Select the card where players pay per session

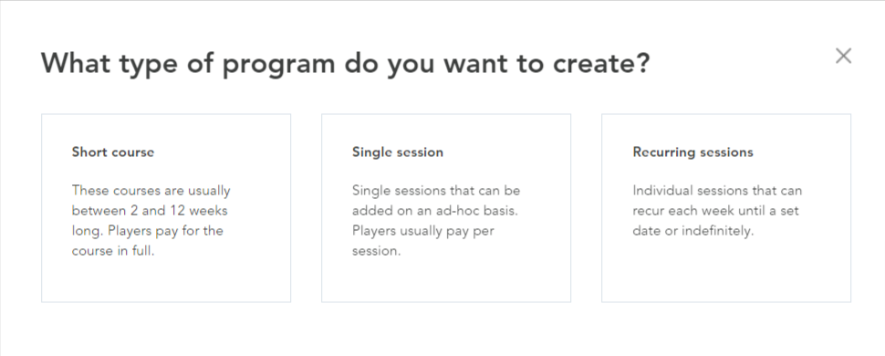[x=446, y=208]
